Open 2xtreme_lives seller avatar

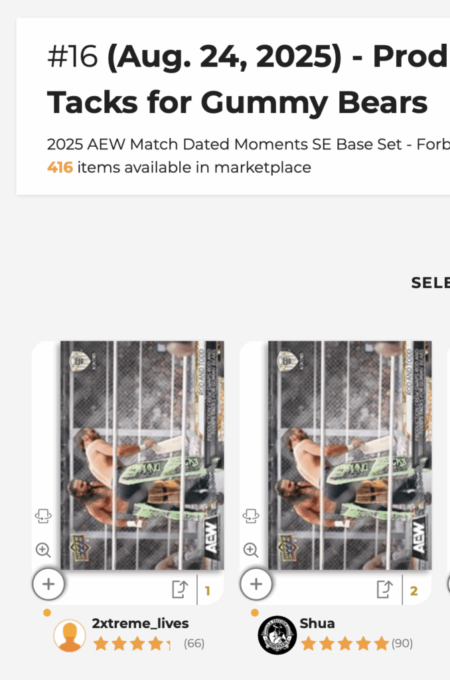pyautogui.click(x=70, y=636)
